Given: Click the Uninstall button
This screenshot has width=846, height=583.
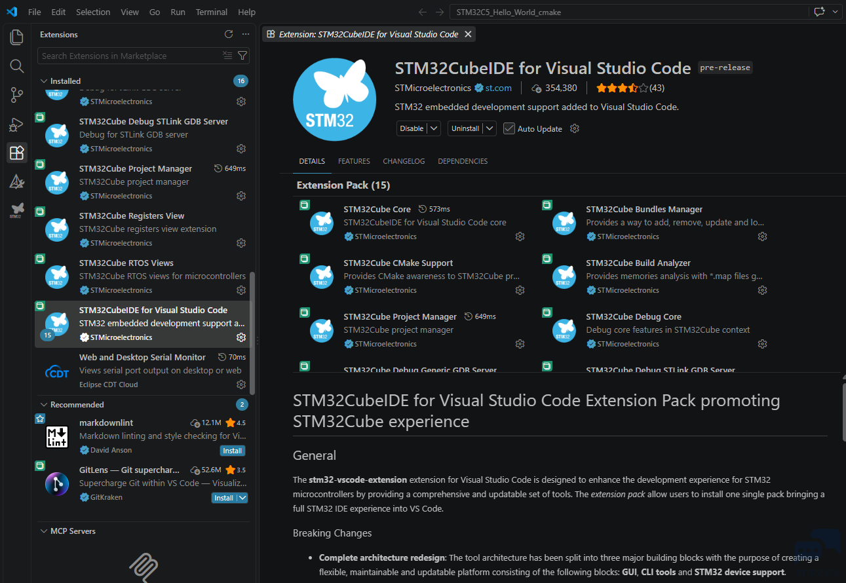Looking at the screenshot, I should 465,128.
